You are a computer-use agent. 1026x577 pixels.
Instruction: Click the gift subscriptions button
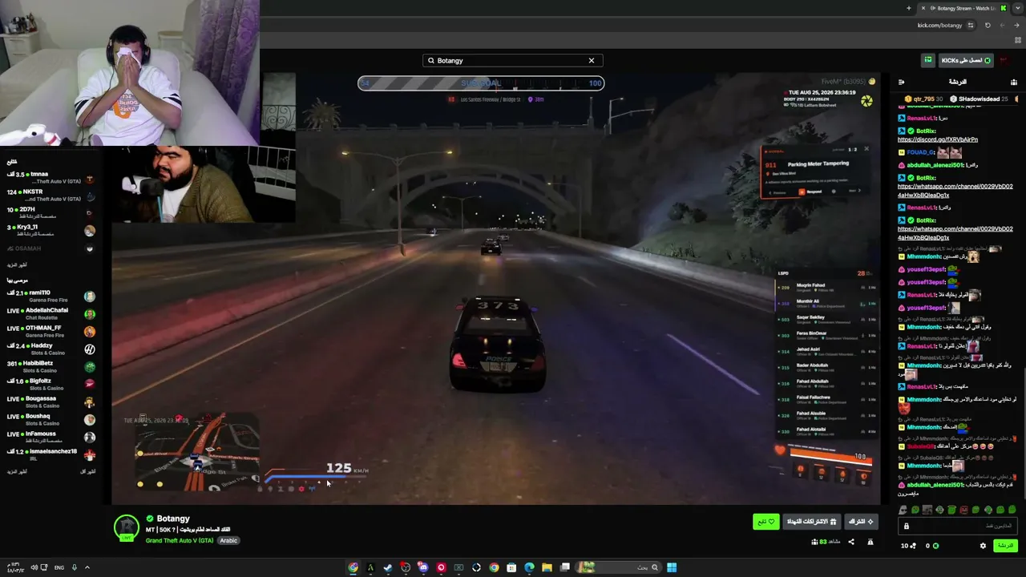tap(811, 522)
